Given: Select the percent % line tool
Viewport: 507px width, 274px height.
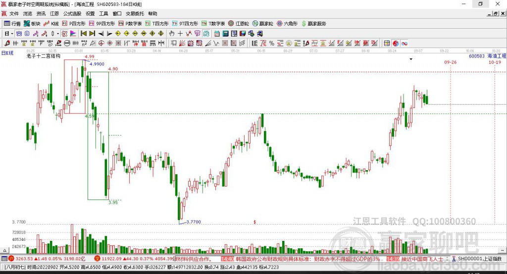Looking at the screenshot, I should coord(272,44).
